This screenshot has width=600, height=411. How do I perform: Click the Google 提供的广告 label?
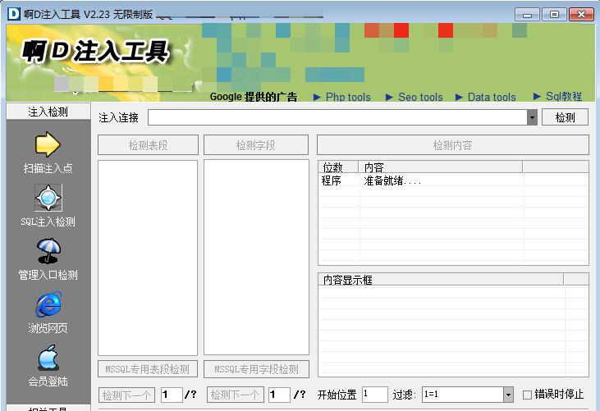[x=254, y=97]
